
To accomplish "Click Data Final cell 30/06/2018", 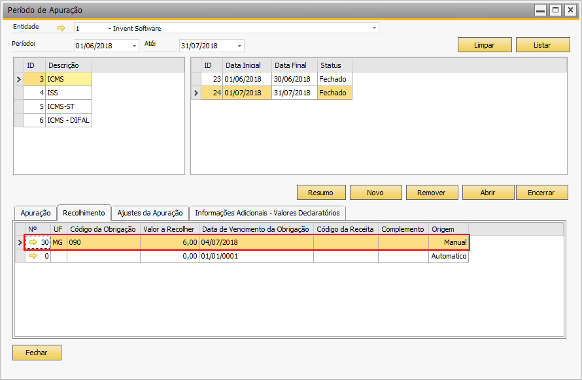I will pyautogui.click(x=295, y=79).
